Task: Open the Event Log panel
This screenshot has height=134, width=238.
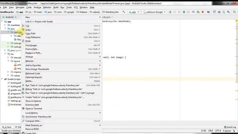Action: coord(230,127)
